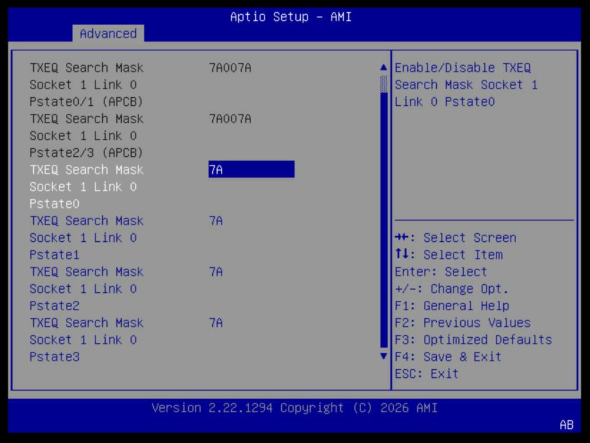This screenshot has height=443, width=590.
Task: Click the Select Screen arrows hint
Action: click(x=456, y=237)
